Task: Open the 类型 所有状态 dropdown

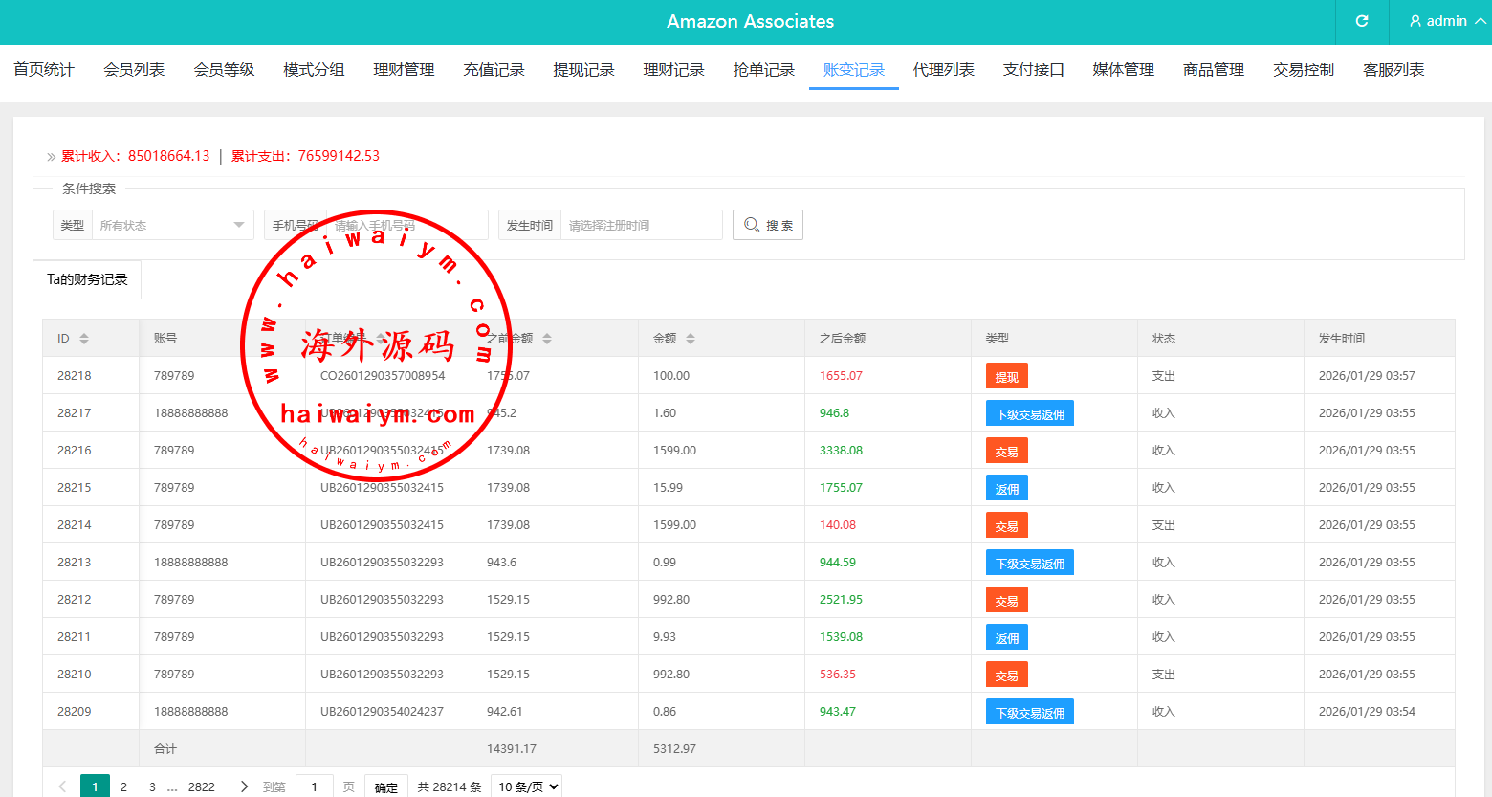Action: click(x=172, y=226)
